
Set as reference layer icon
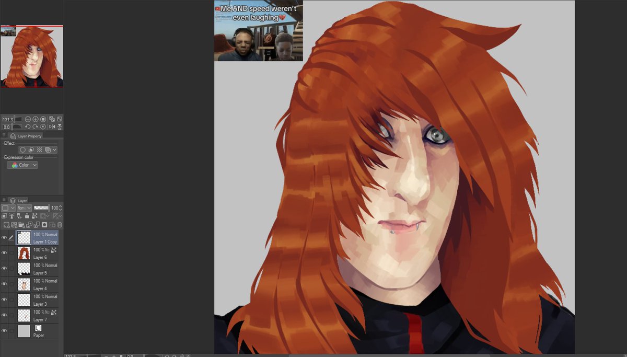11,216
